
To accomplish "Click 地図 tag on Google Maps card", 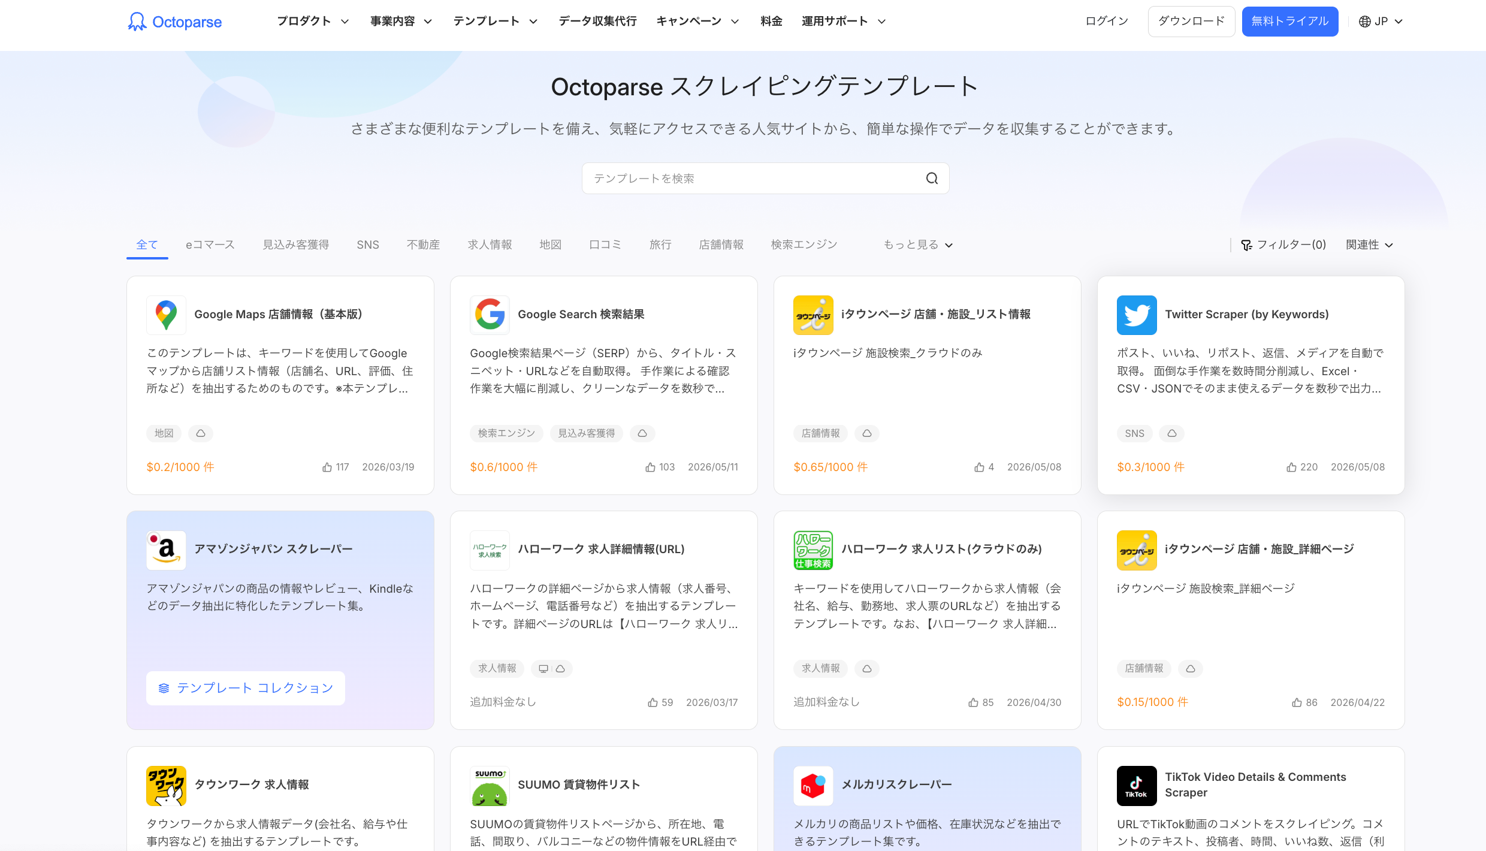I will point(164,433).
